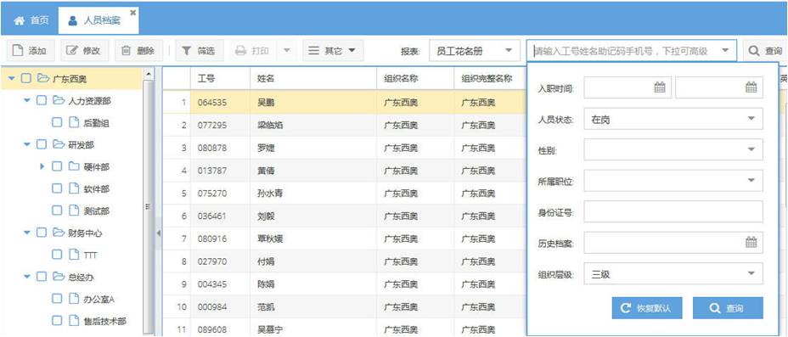Click the tree panel scroll up arrow
788x337 pixels.
click(149, 75)
